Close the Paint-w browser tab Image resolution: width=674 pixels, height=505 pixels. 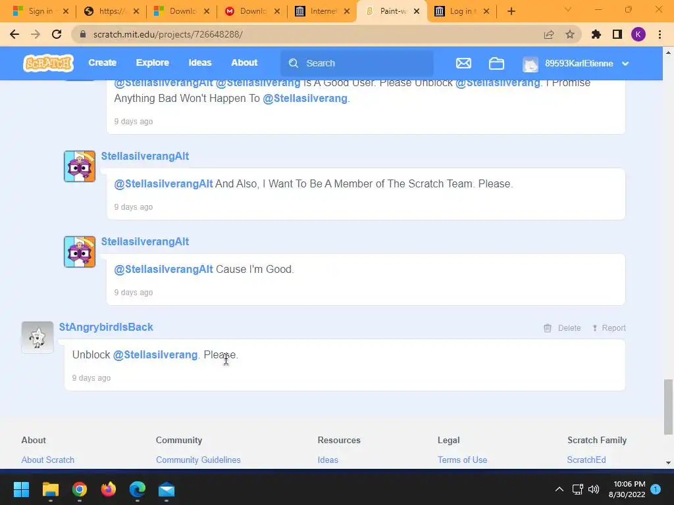pos(417,12)
